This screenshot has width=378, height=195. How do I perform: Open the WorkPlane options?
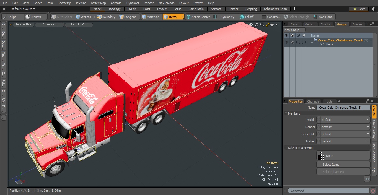tap(323, 17)
